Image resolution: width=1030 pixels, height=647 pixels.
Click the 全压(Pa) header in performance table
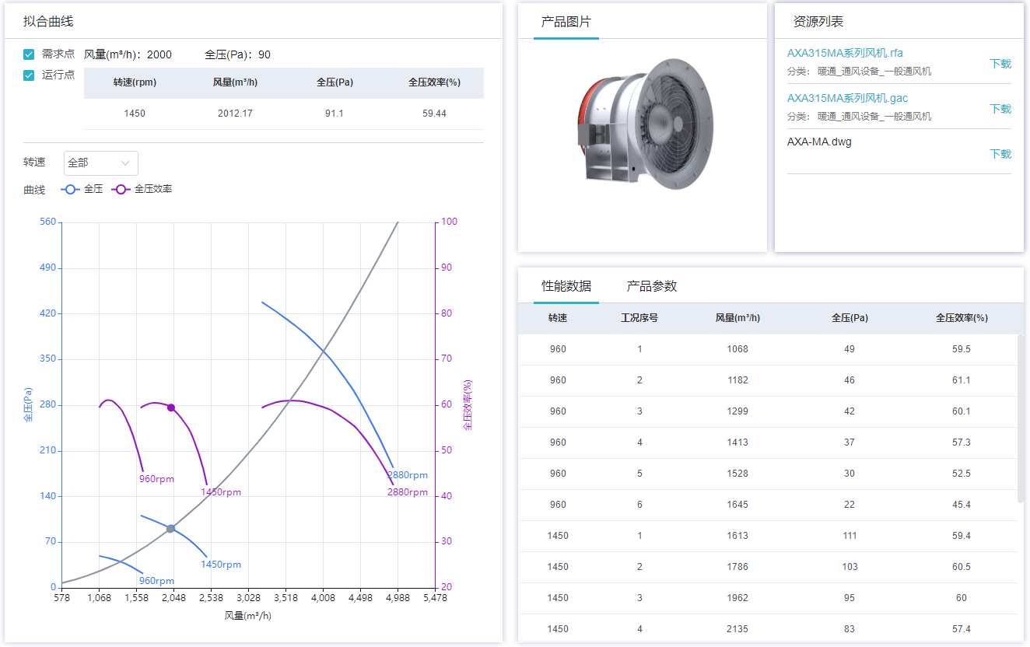click(850, 318)
